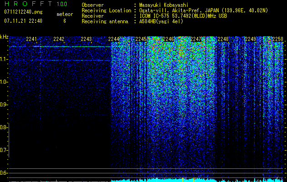Viewport: 287px width, 182px height.
Task: Click time marker 2247
Action: (196, 39)
